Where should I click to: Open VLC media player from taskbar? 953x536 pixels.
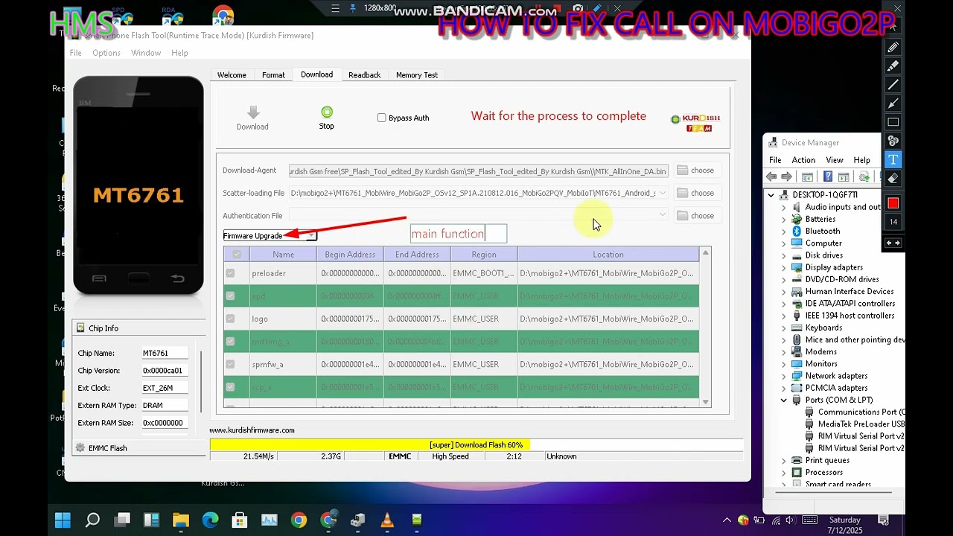pyautogui.click(x=387, y=520)
